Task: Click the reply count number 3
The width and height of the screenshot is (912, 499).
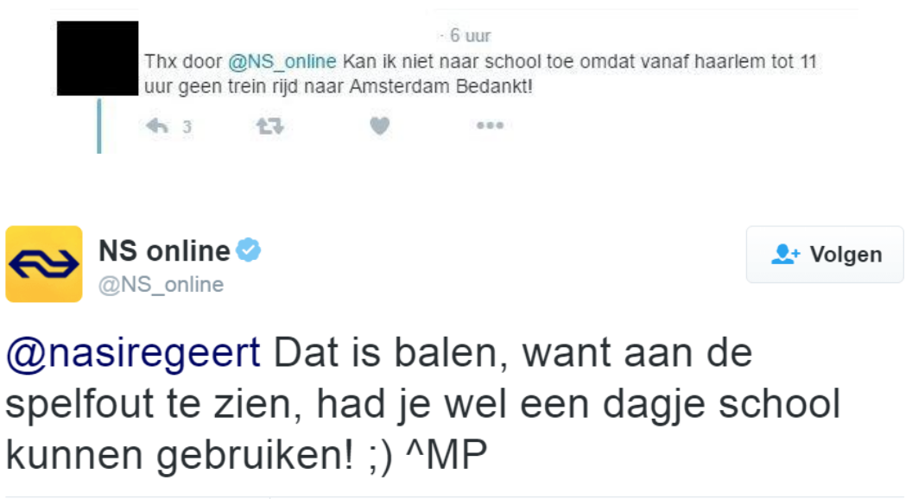Action: point(187,128)
